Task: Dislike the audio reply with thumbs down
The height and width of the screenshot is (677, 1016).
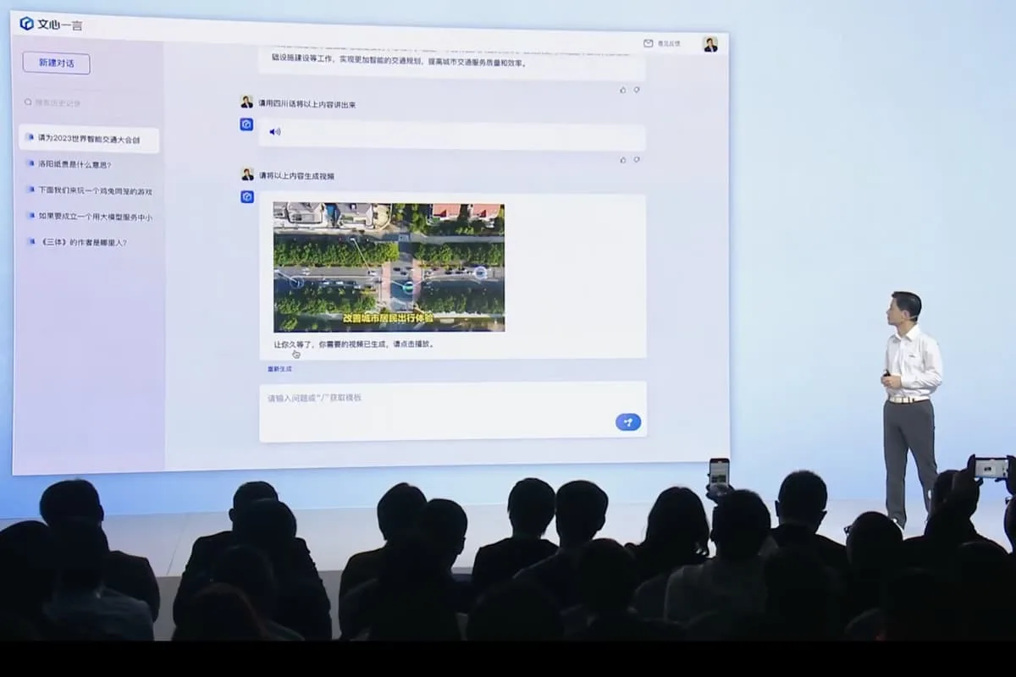Action: tap(637, 159)
